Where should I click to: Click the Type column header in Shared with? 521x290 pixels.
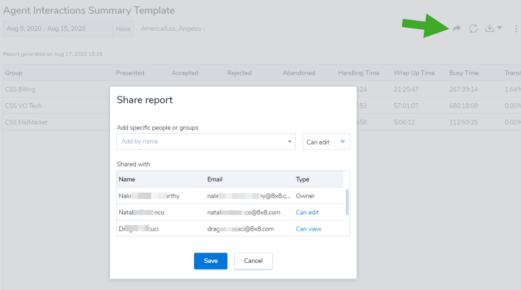302,179
